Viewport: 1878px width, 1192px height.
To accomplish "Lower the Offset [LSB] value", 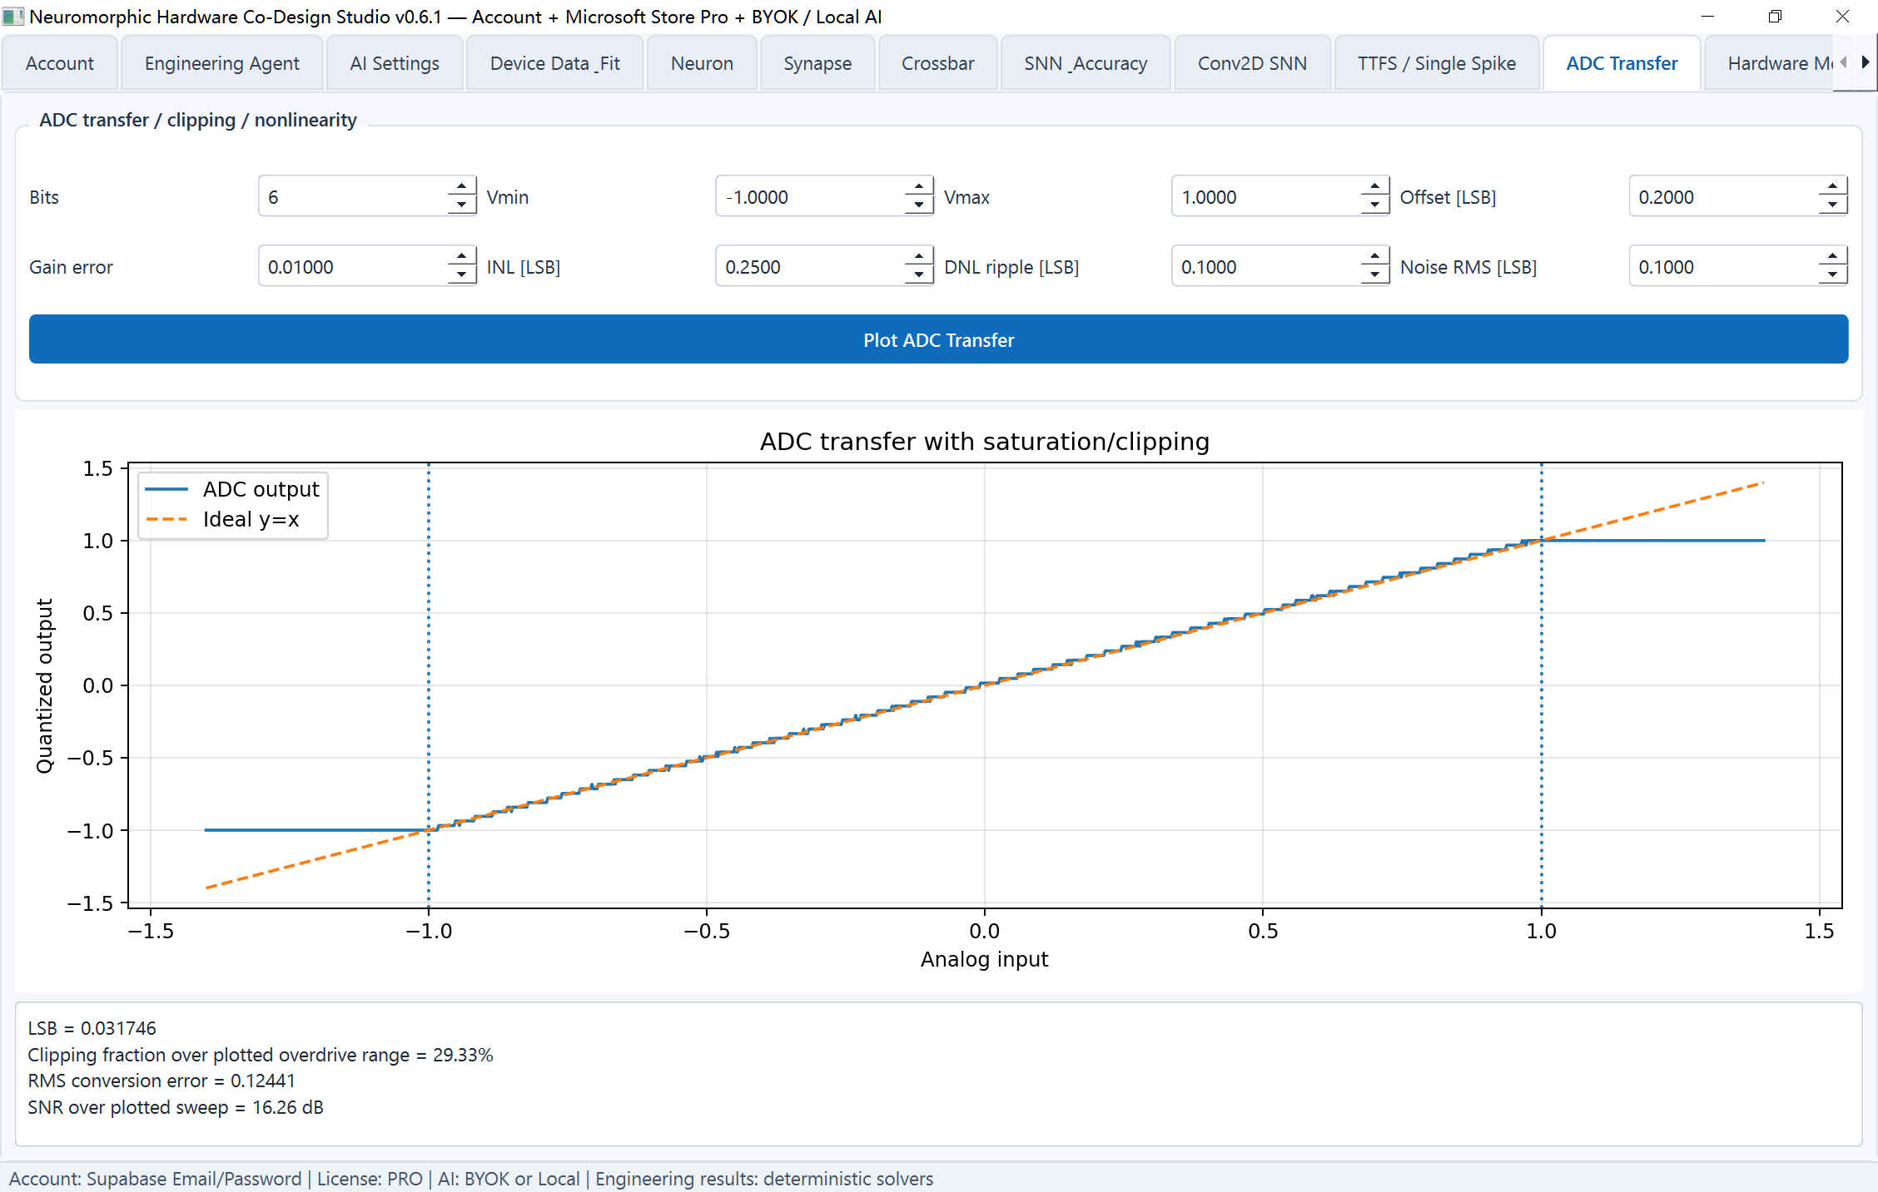I will tap(1832, 205).
